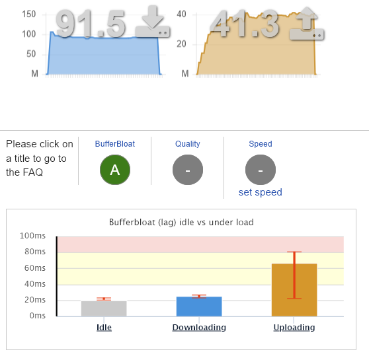Click the blue Downloading latency bar

199,306
